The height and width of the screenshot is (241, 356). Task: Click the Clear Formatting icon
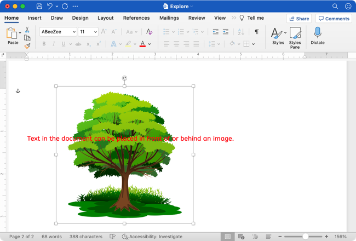click(x=149, y=32)
